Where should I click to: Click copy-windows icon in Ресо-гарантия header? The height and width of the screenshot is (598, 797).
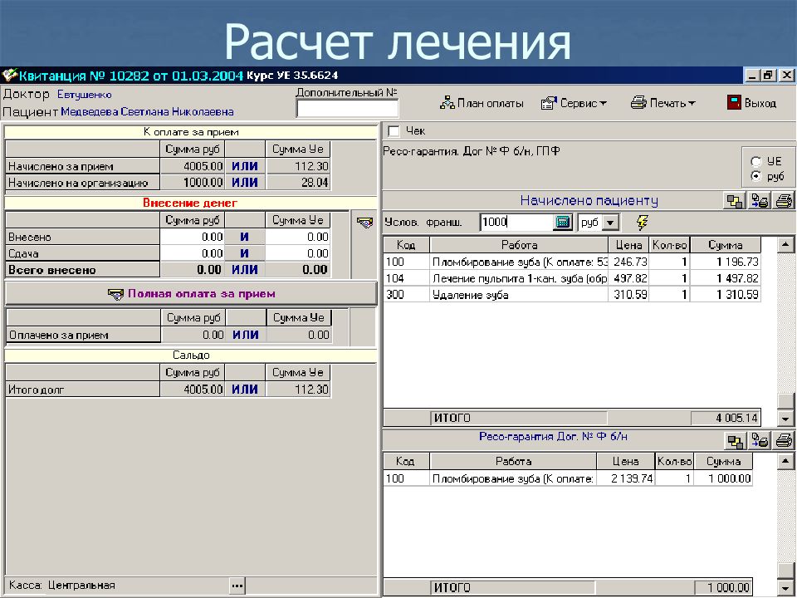coord(735,440)
